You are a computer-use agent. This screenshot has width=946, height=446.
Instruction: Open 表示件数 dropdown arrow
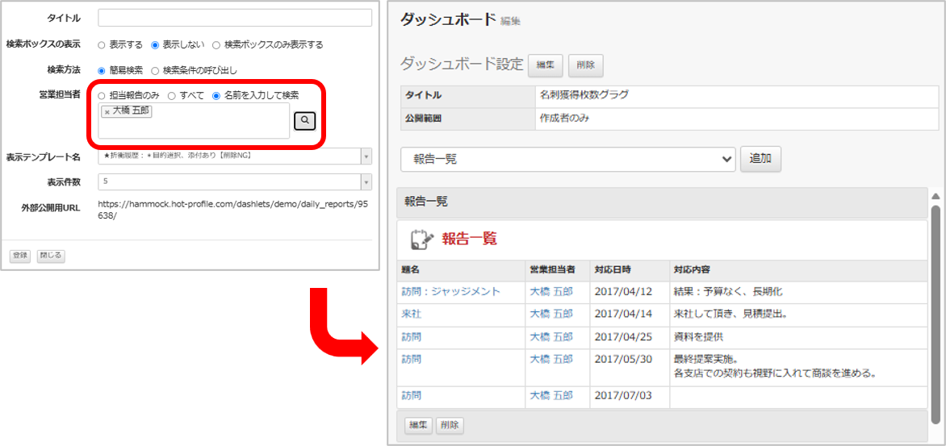pos(366,181)
